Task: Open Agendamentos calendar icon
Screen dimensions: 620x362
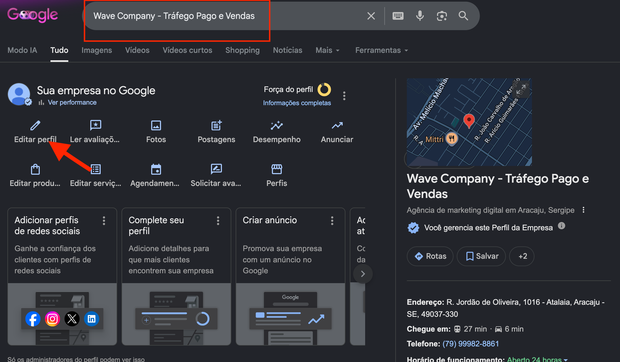Action: [x=156, y=169]
